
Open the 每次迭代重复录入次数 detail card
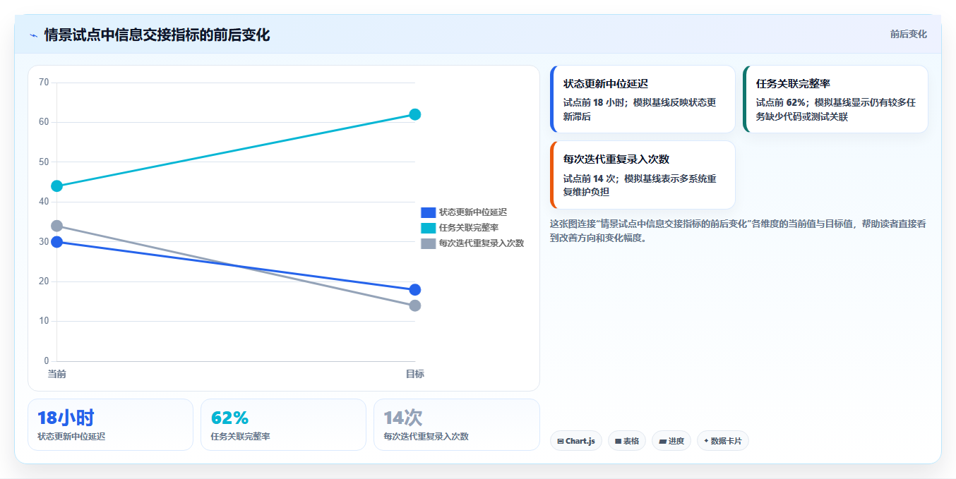(x=643, y=175)
